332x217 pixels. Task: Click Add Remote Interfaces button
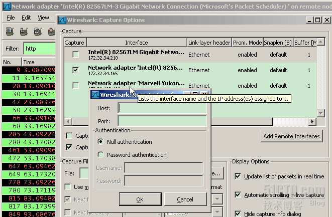[291, 136]
